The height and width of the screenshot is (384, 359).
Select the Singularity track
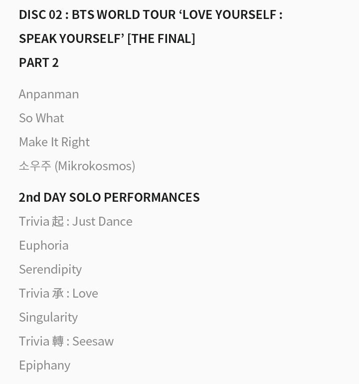point(48,317)
